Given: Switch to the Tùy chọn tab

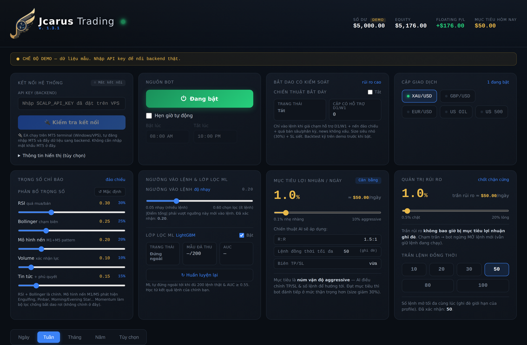Looking at the screenshot, I should 129,337.
